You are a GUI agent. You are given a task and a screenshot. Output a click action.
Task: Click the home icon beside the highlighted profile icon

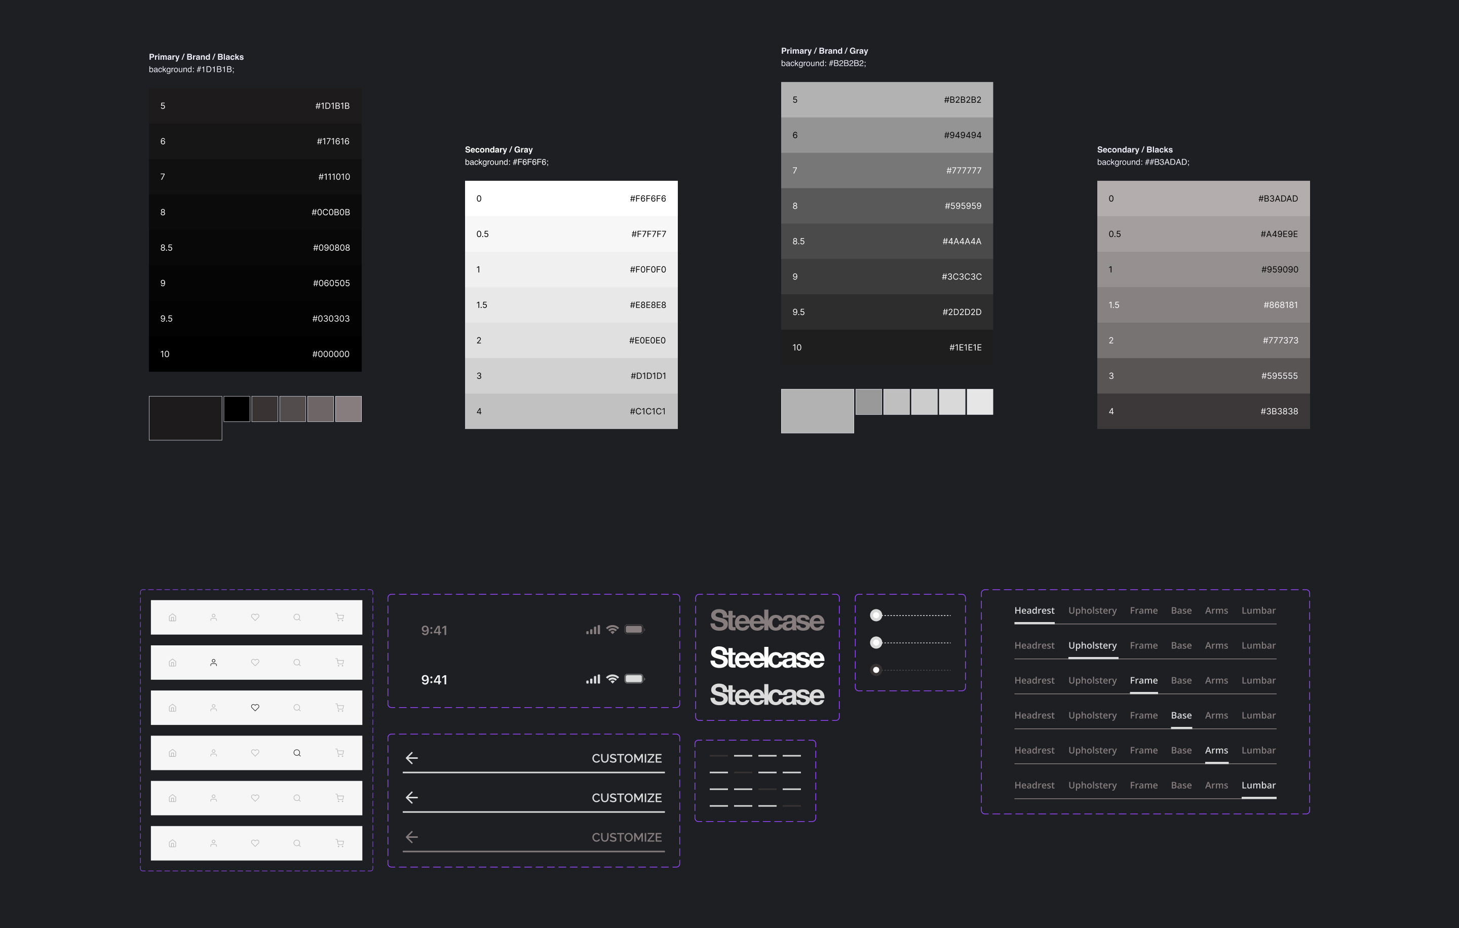pos(173,663)
